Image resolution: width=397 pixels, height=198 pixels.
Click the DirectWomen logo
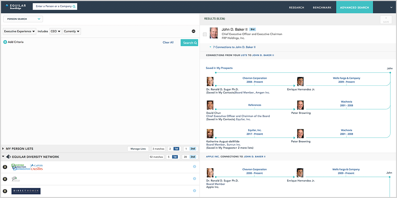click(26, 191)
